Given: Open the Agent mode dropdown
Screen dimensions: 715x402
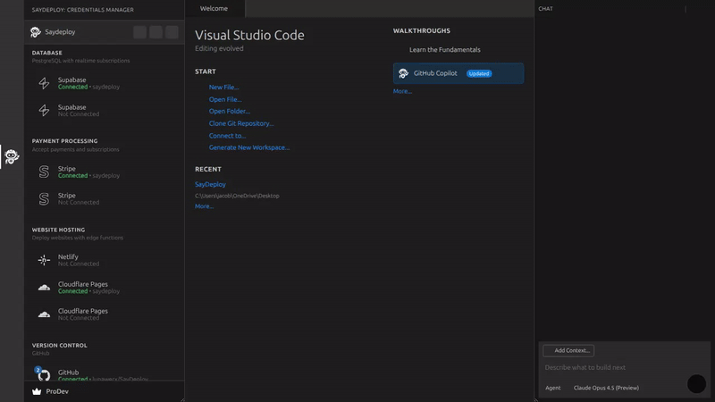Looking at the screenshot, I should tap(553, 388).
